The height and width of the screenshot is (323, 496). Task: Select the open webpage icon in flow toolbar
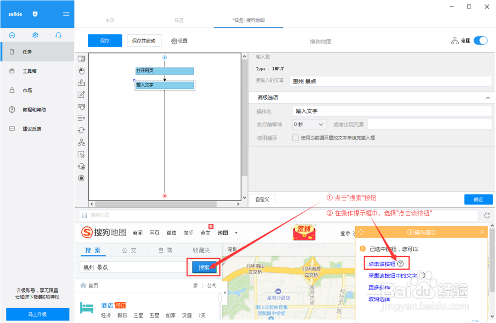pos(81,58)
